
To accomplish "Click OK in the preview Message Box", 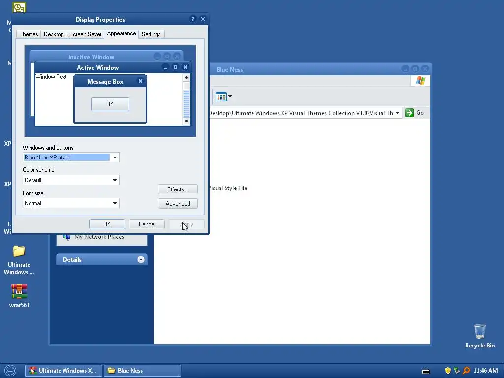I will pyautogui.click(x=110, y=104).
